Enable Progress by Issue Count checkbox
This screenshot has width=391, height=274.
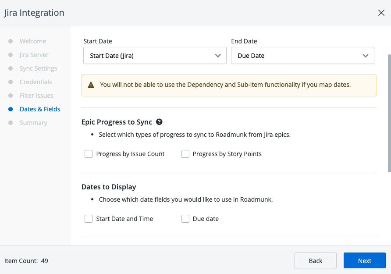coord(89,154)
